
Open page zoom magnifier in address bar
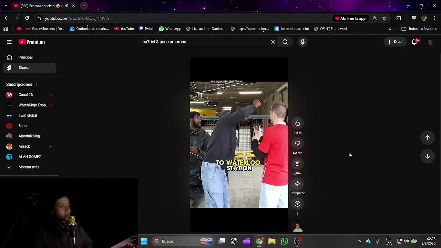pyautogui.click(x=375, y=18)
